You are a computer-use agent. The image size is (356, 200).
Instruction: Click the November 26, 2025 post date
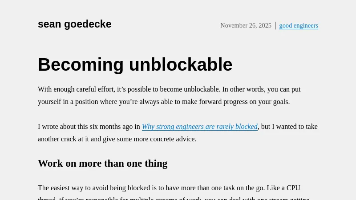pos(246,25)
